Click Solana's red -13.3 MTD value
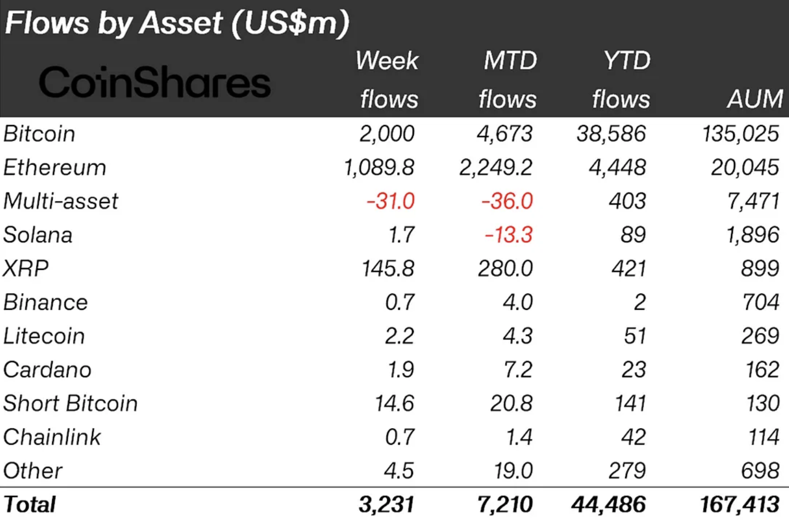 tap(509, 235)
